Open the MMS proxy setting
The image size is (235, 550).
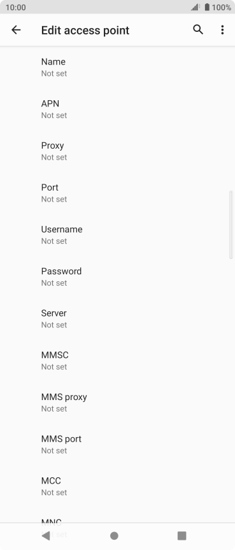(x=118, y=403)
